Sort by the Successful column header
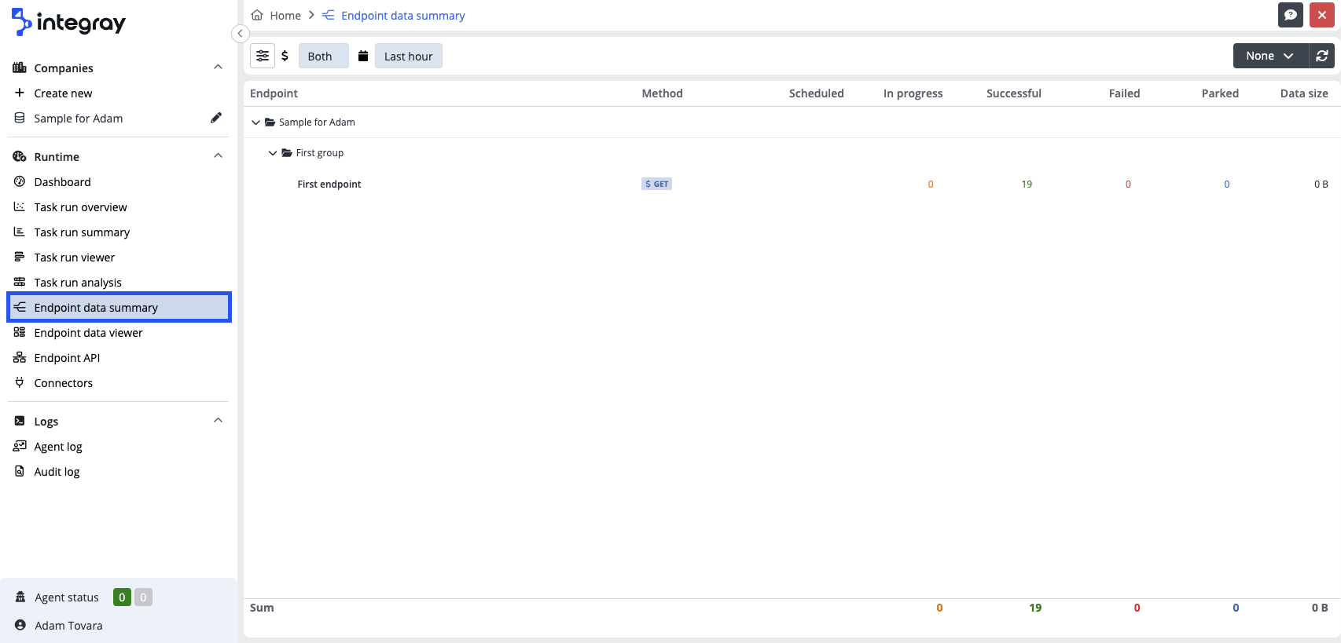The width and height of the screenshot is (1341, 643). 1013,93
